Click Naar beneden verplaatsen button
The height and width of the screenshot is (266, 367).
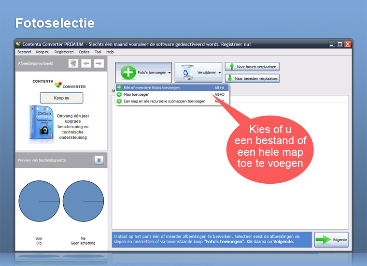coord(252,78)
